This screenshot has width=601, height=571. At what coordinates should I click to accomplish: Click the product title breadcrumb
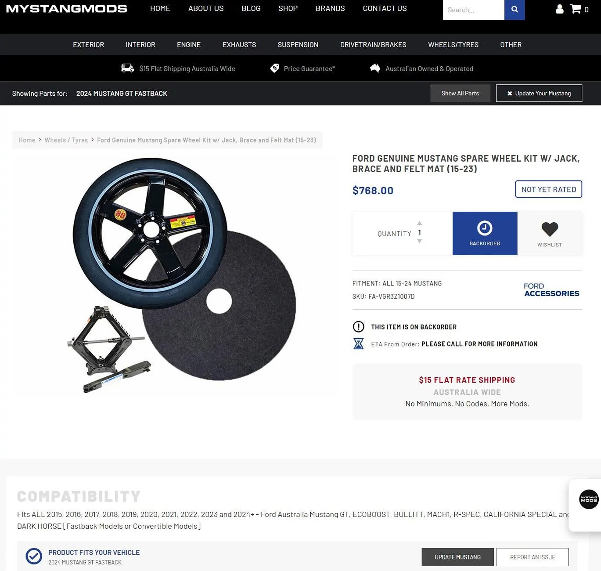[x=206, y=140]
